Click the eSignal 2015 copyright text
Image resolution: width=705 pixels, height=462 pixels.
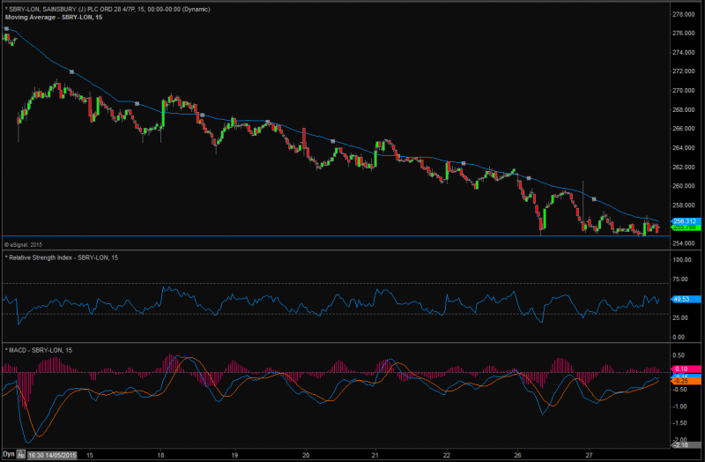(x=25, y=244)
